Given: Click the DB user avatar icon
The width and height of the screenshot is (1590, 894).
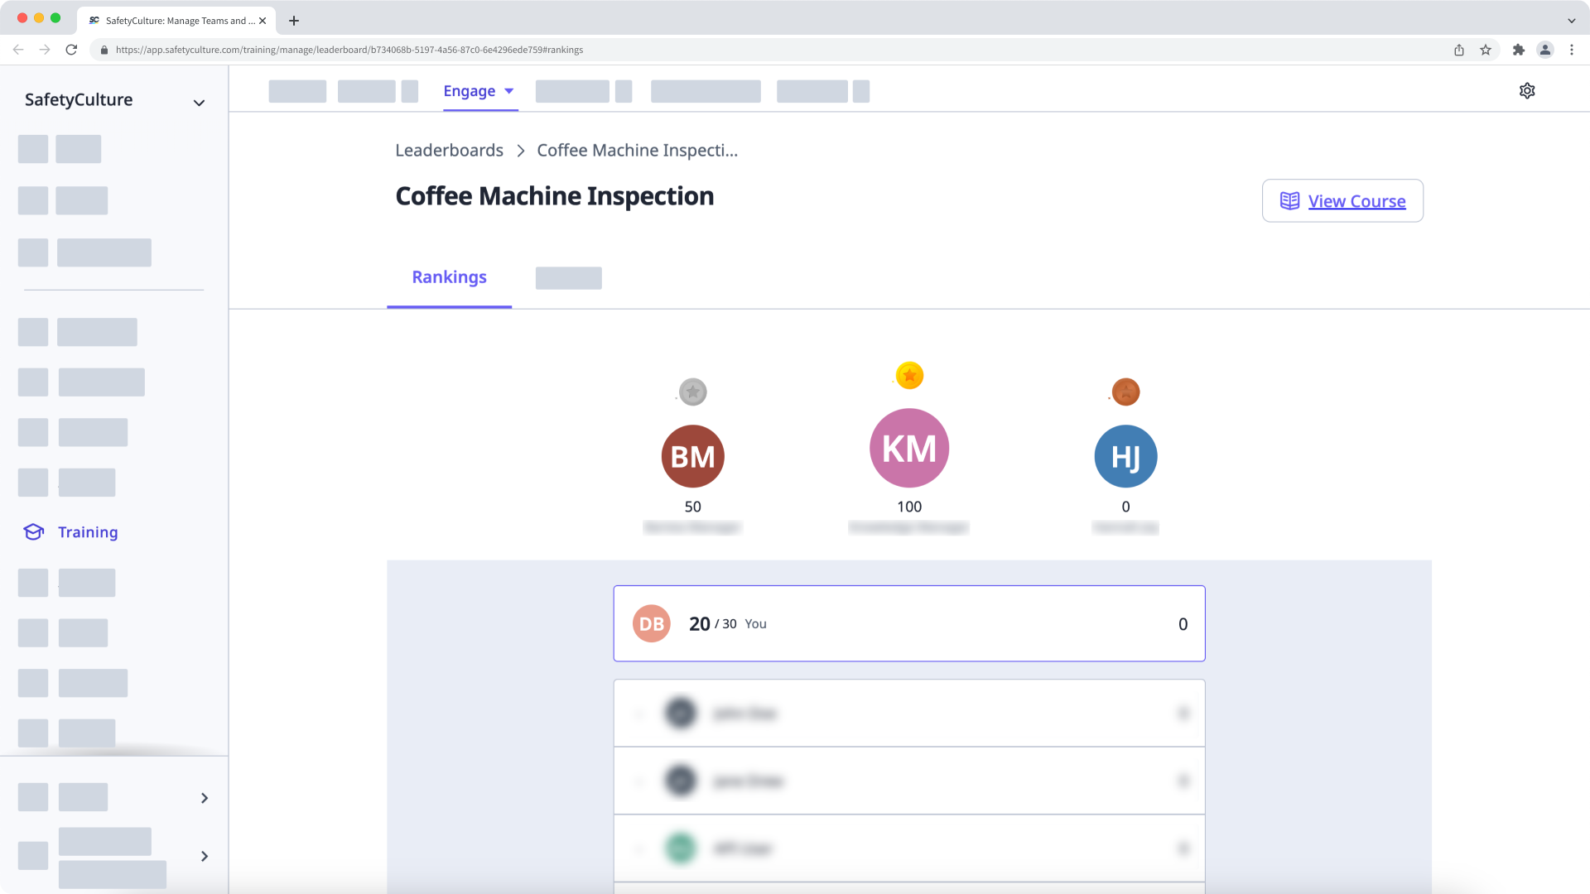Looking at the screenshot, I should click(x=651, y=623).
